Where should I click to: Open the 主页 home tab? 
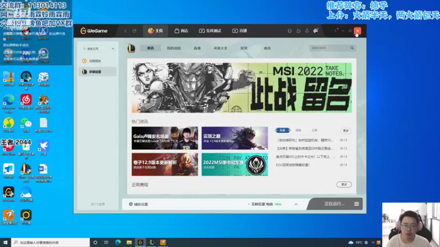(x=156, y=31)
